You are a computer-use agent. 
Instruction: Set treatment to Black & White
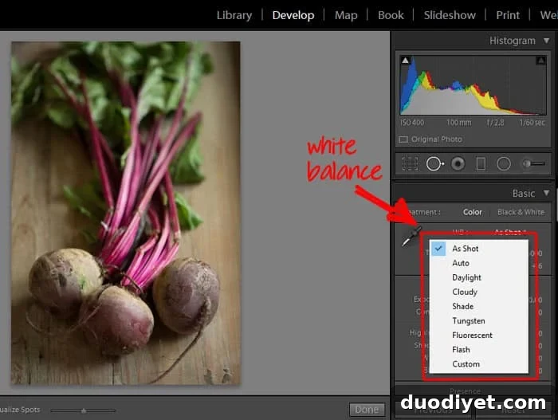521,212
